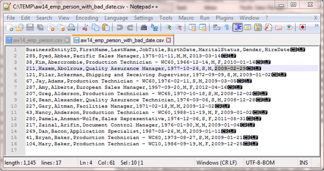Open the Settings menu
Image resolution: width=324 pixels, height=171 pixels.
[x=143, y=18]
